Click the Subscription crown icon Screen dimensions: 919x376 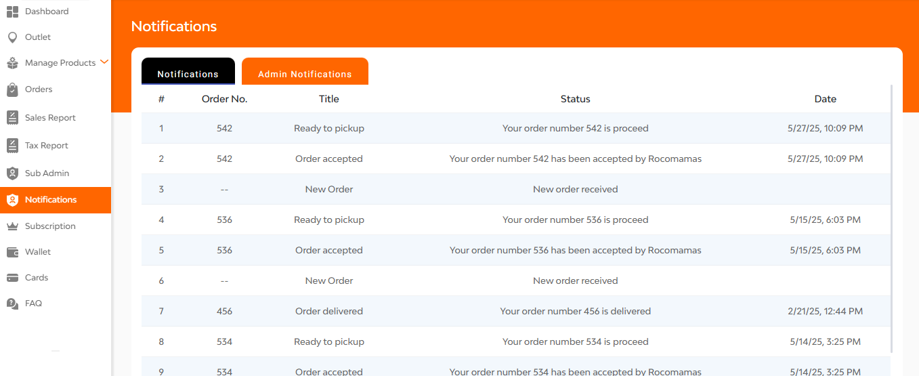[12, 226]
